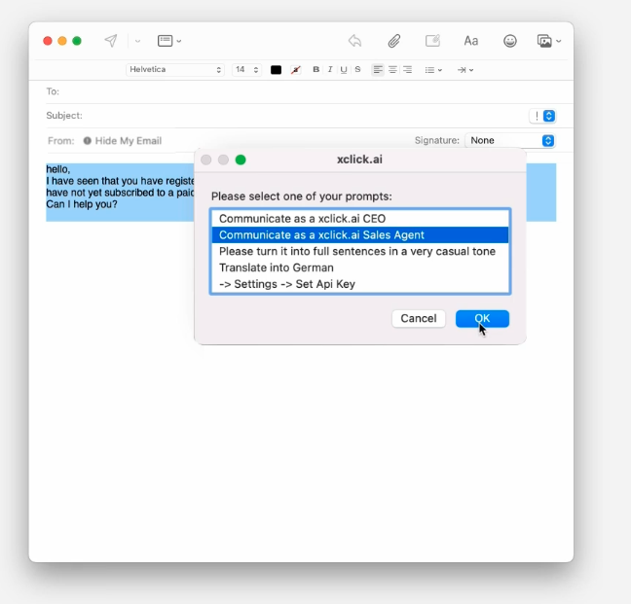
Task: Attach a file with the paperclip icon
Action: [x=394, y=41]
